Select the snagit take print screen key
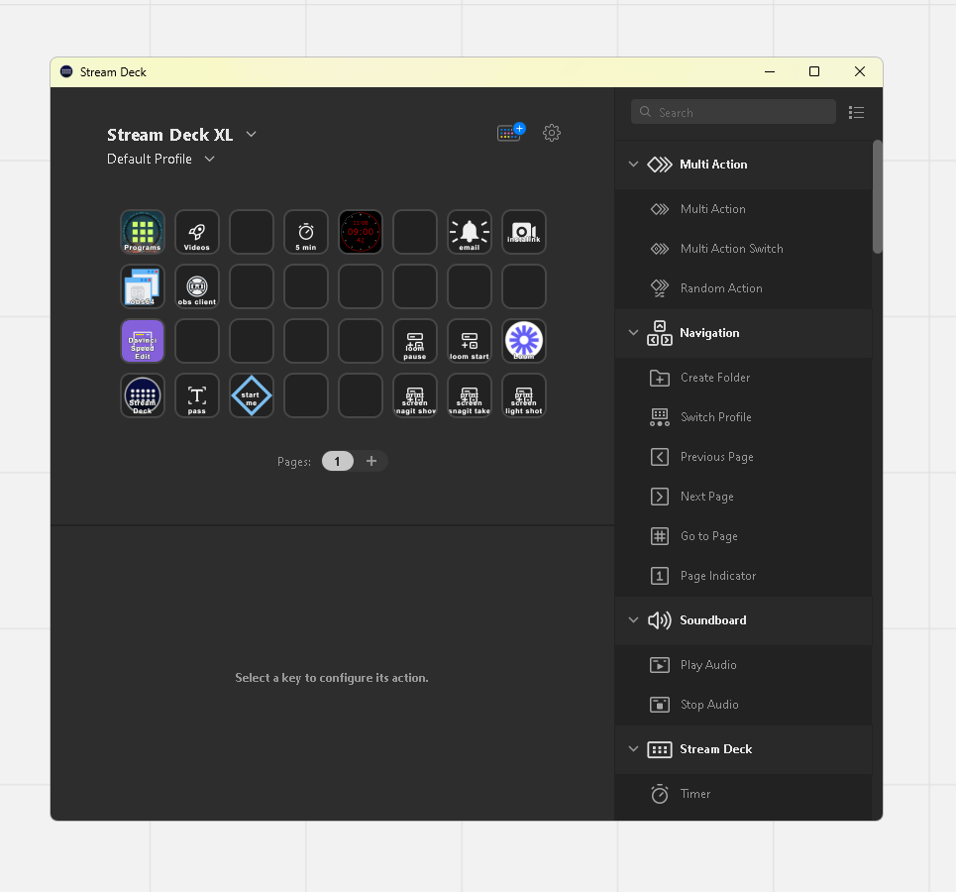The height and width of the screenshot is (892, 956). 470,395
